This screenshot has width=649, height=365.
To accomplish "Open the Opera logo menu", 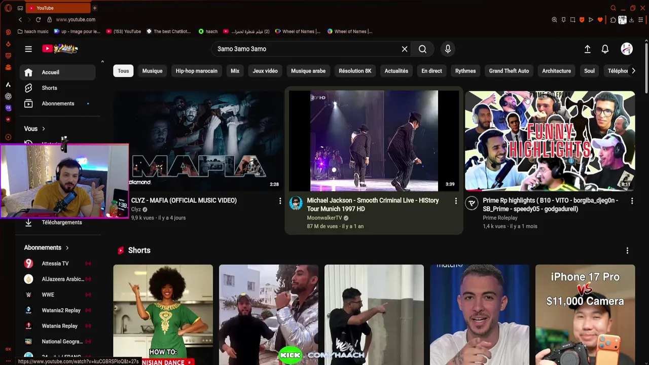I will tap(7, 8).
